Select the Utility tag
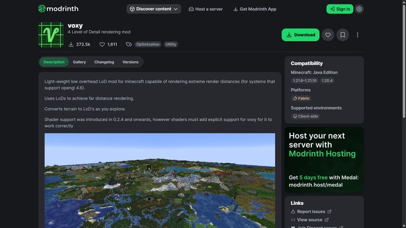The width and height of the screenshot is (406, 228). (171, 44)
